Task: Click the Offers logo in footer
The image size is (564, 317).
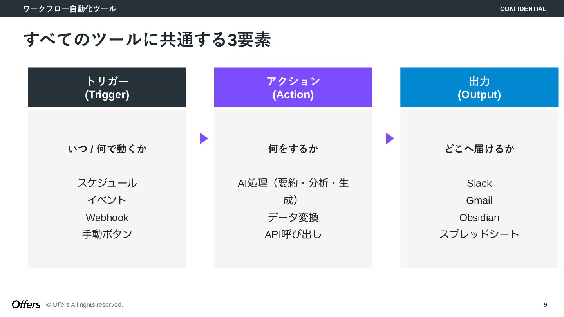Action: pyautogui.click(x=26, y=304)
